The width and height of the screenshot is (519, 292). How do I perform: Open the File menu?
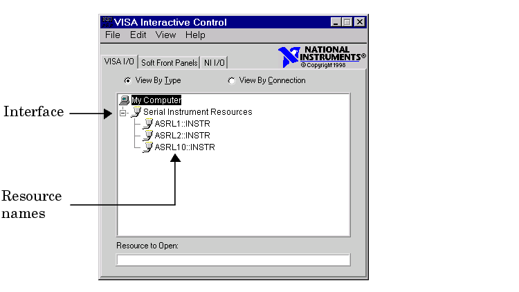[x=113, y=35]
